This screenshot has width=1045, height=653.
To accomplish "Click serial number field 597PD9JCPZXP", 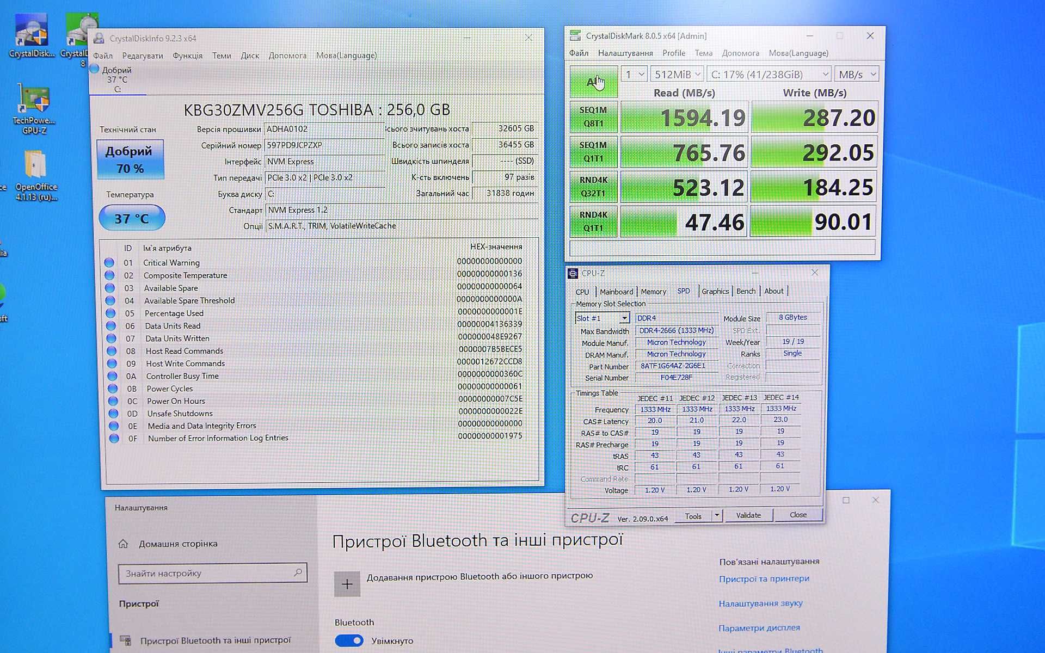I will point(324,145).
